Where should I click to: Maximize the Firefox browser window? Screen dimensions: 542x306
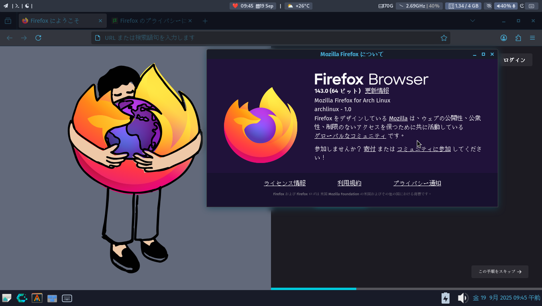(x=518, y=21)
